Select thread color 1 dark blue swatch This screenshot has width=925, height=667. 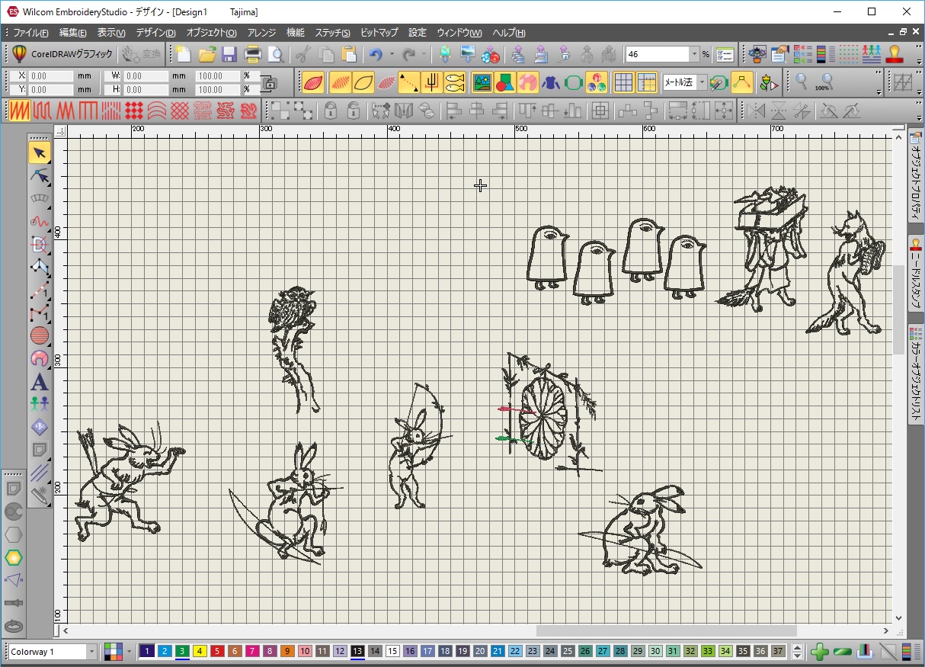tap(147, 651)
